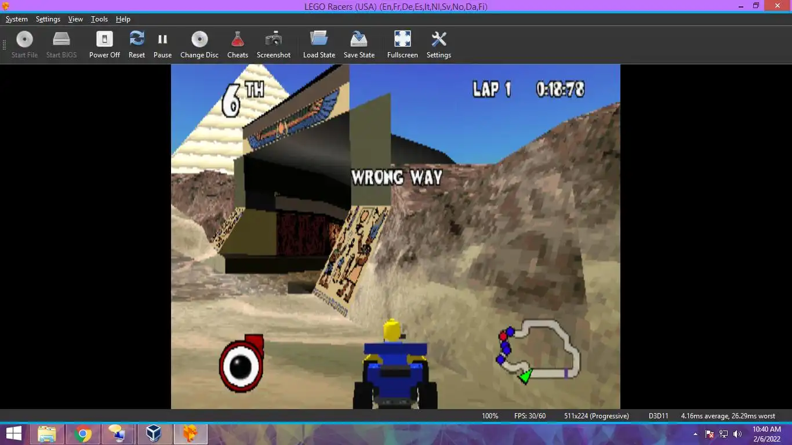Click the power-up brick slot indicator
Image resolution: width=792 pixels, height=445 pixels.
point(242,363)
